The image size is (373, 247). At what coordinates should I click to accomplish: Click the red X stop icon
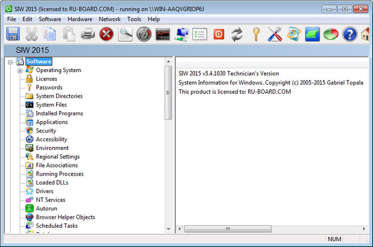click(x=107, y=35)
